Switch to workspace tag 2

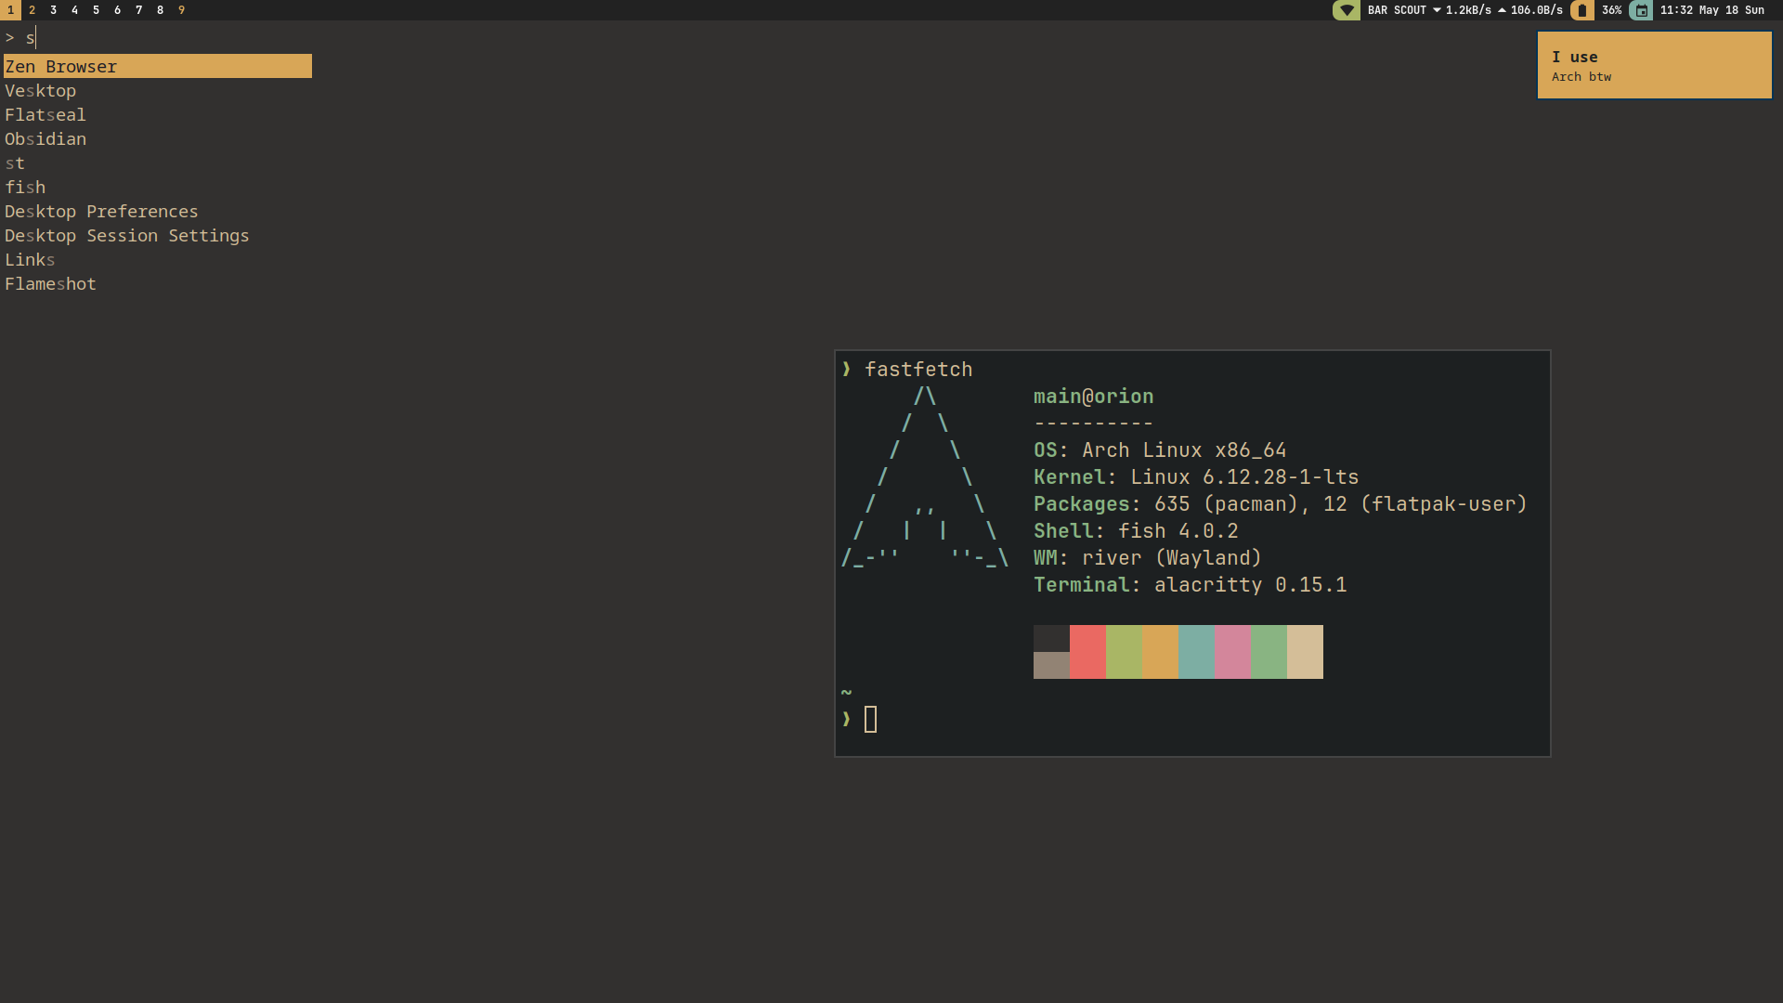pyautogui.click(x=32, y=10)
